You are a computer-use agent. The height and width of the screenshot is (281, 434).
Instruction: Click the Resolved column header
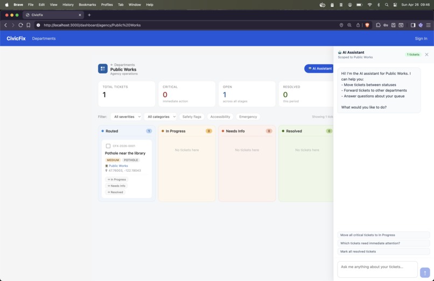[x=307, y=131]
